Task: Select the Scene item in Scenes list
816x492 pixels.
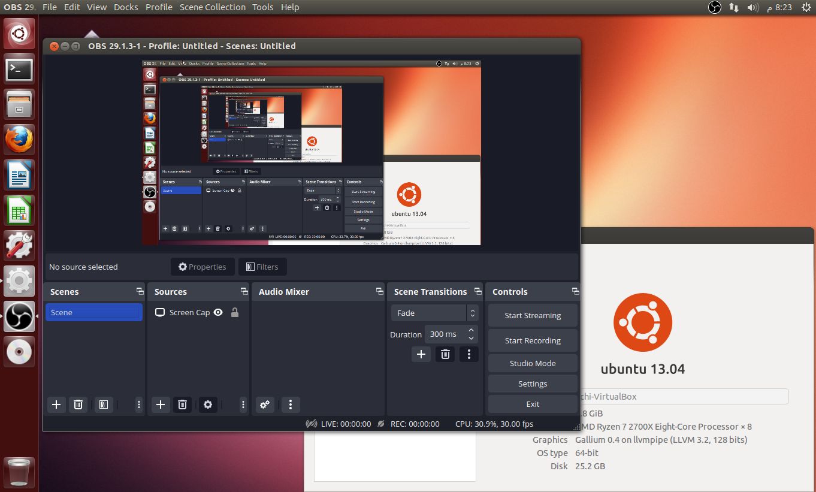Action: [x=94, y=312]
